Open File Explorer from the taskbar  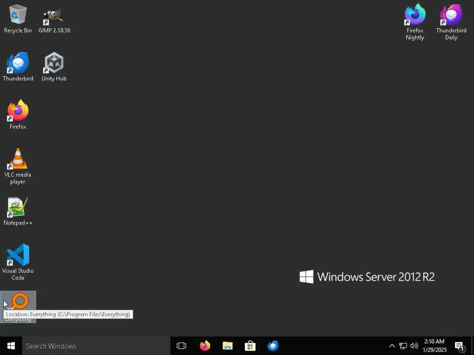[x=228, y=346]
